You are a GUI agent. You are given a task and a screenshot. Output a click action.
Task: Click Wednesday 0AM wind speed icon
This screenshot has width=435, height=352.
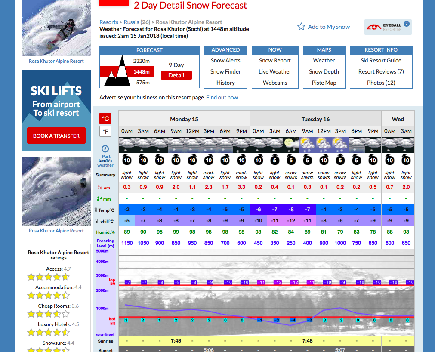pos(390,160)
